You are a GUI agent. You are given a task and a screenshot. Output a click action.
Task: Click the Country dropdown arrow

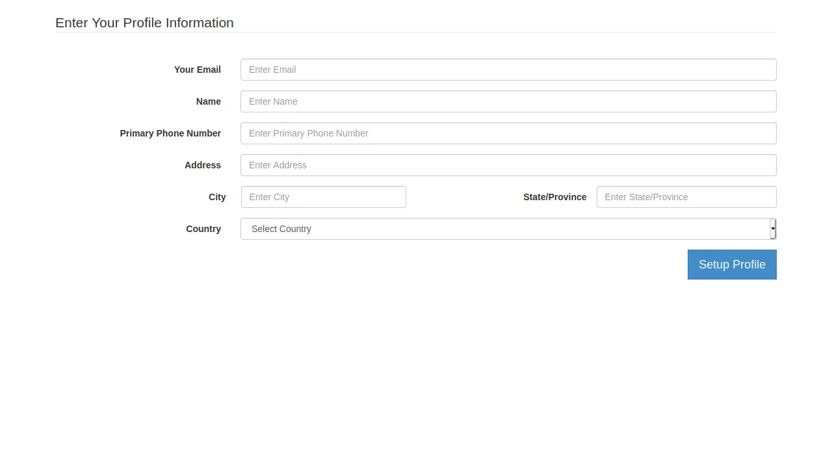pos(772,229)
